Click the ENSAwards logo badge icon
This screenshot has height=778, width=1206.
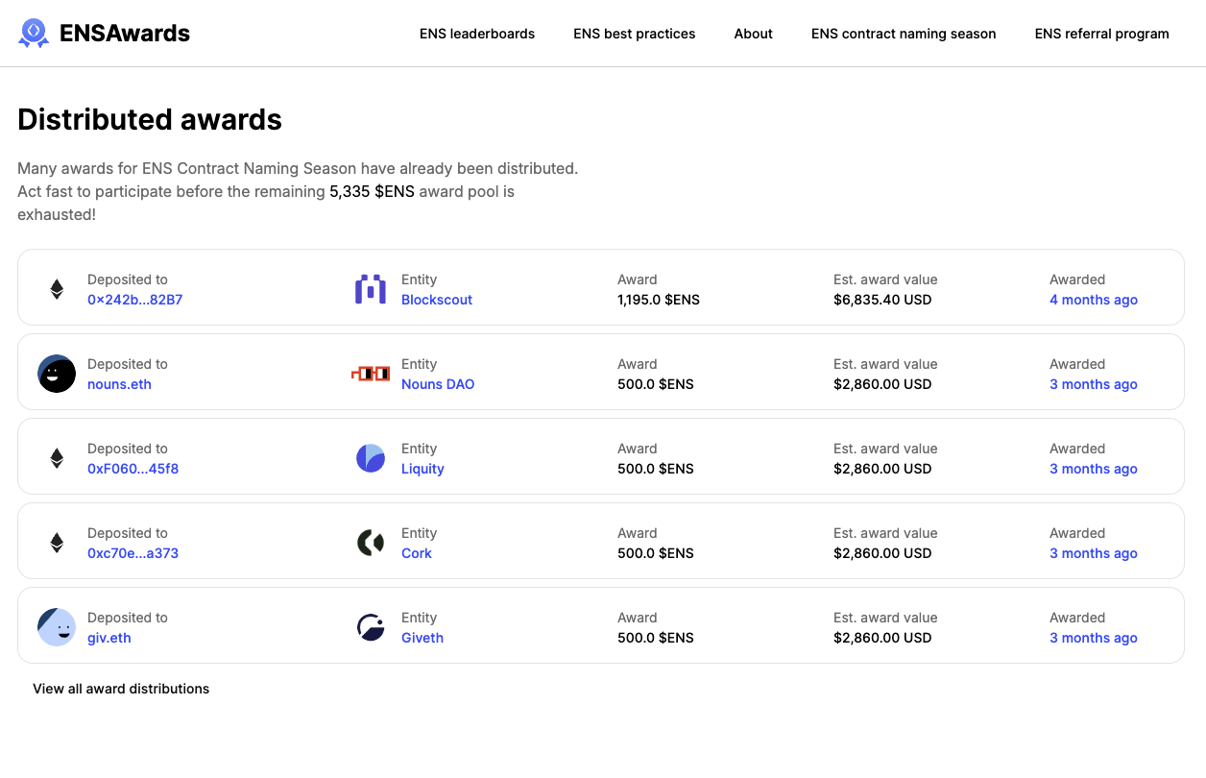coord(34,34)
